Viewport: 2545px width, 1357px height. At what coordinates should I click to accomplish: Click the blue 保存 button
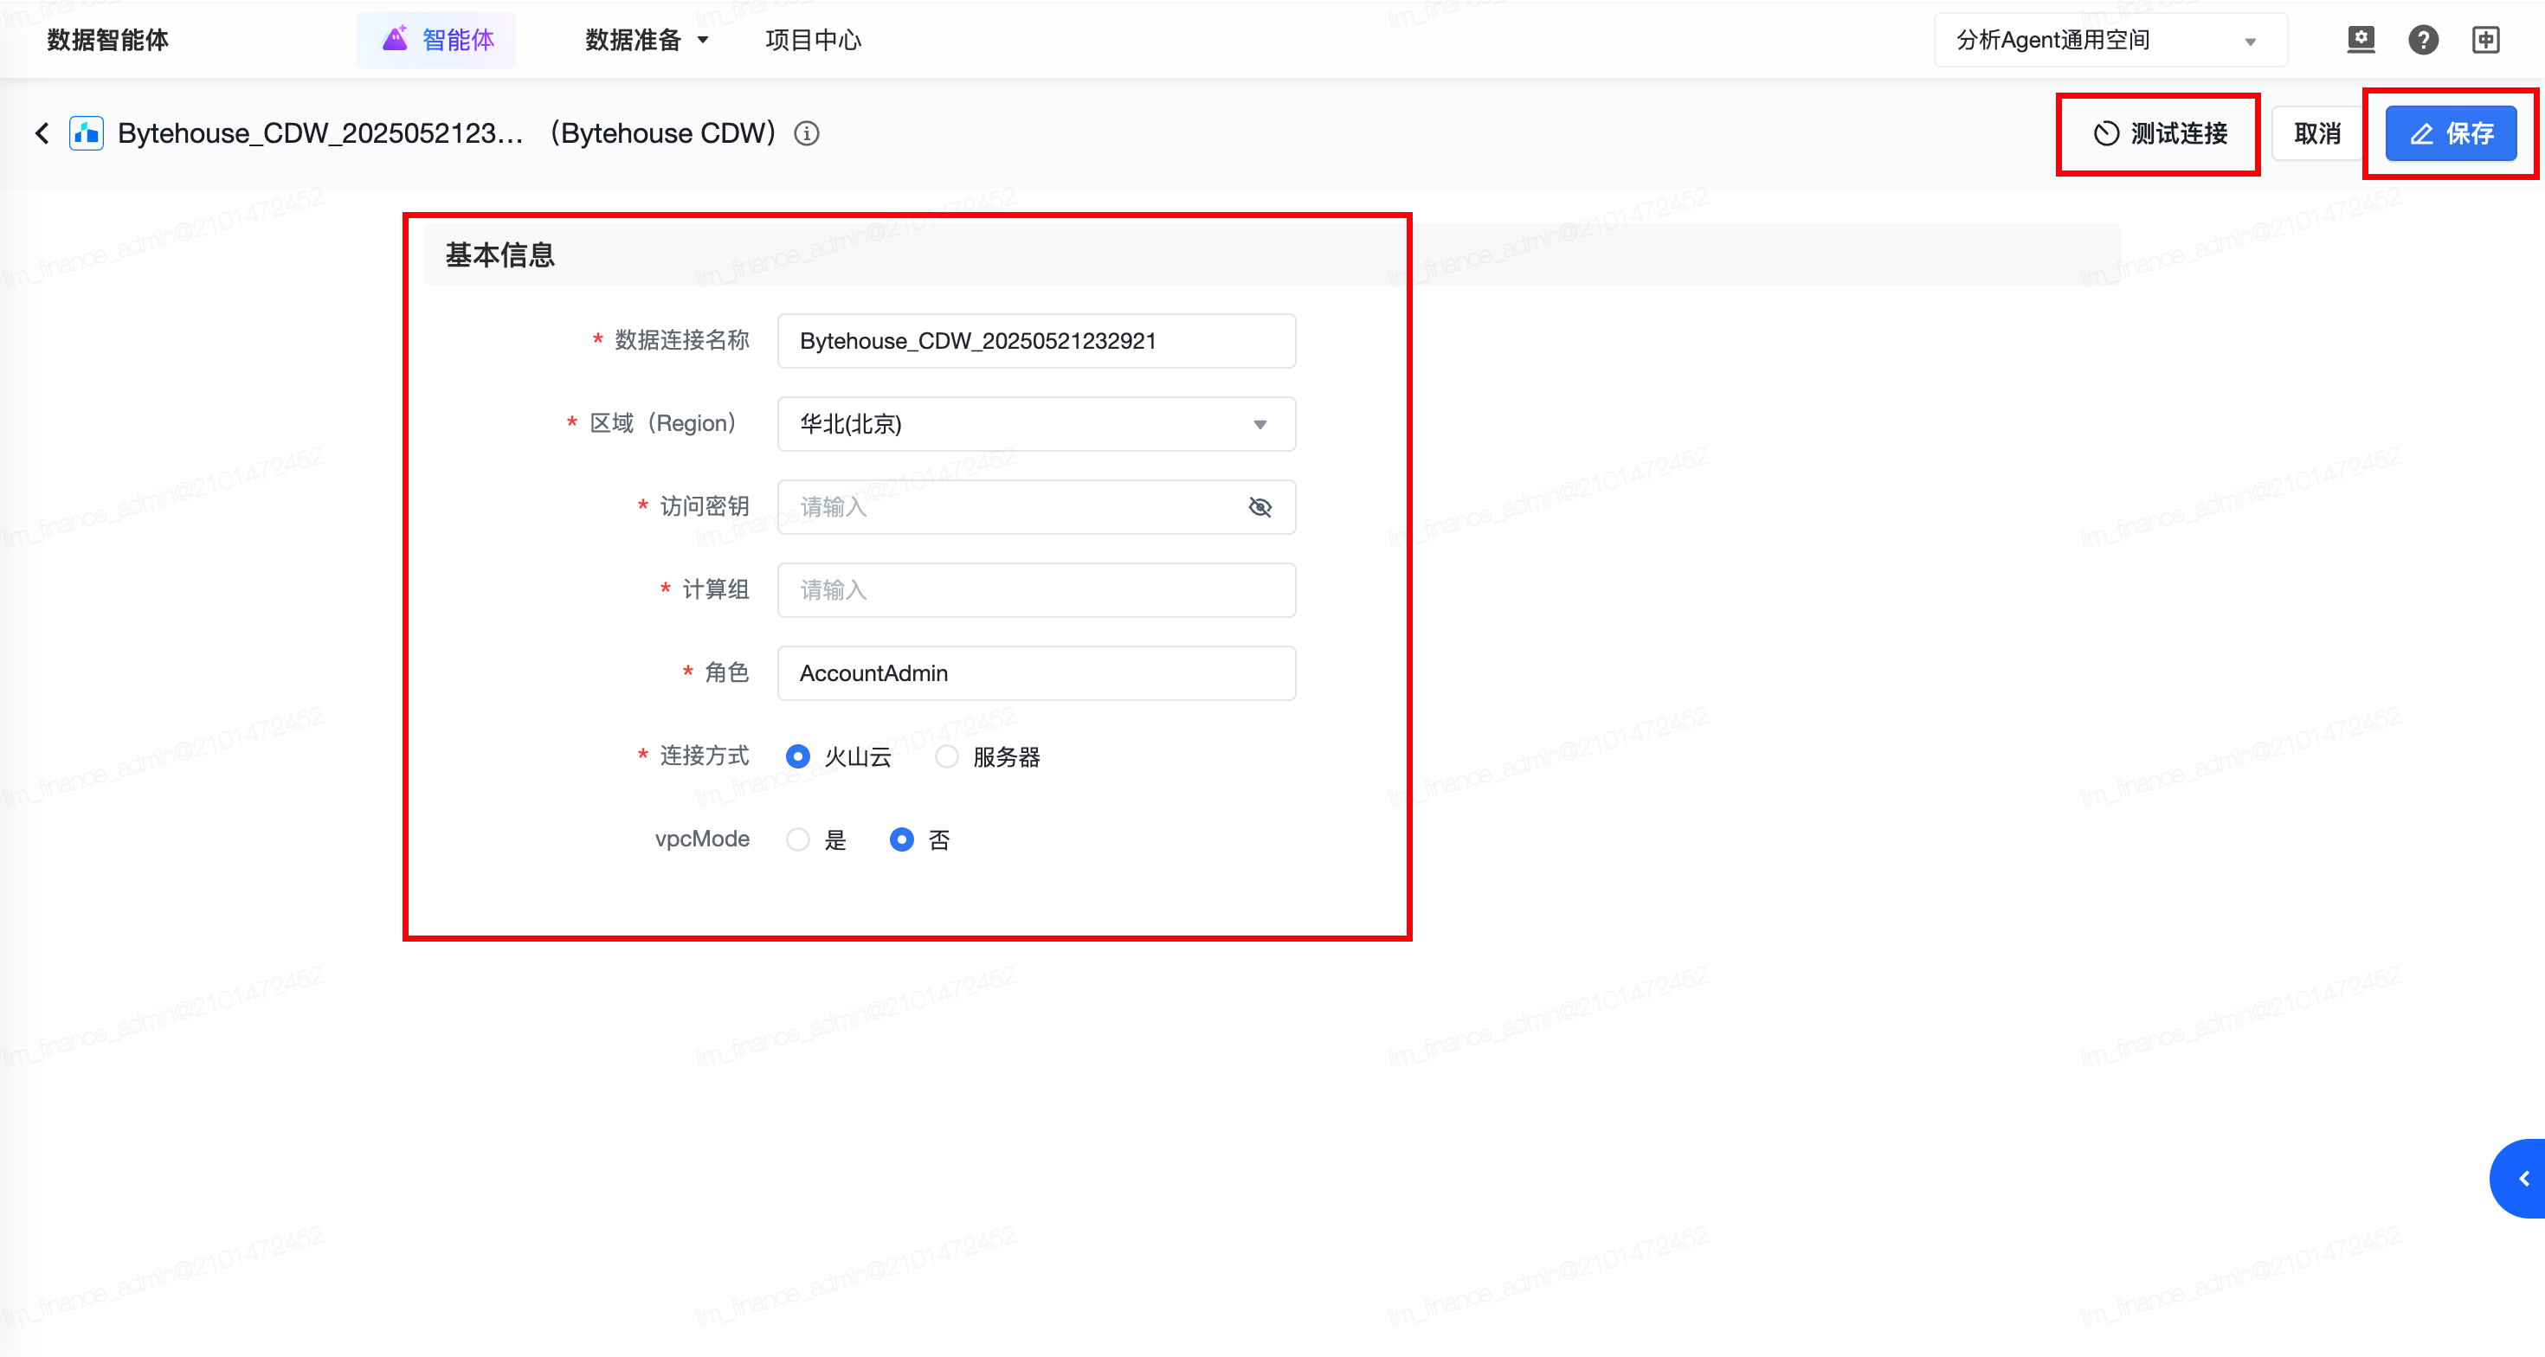pyautogui.click(x=2452, y=133)
